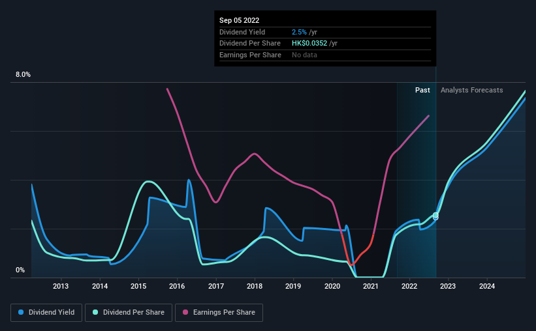This screenshot has width=536, height=331.
Task: Click the '8.0%' y-axis label
Action: (23, 75)
